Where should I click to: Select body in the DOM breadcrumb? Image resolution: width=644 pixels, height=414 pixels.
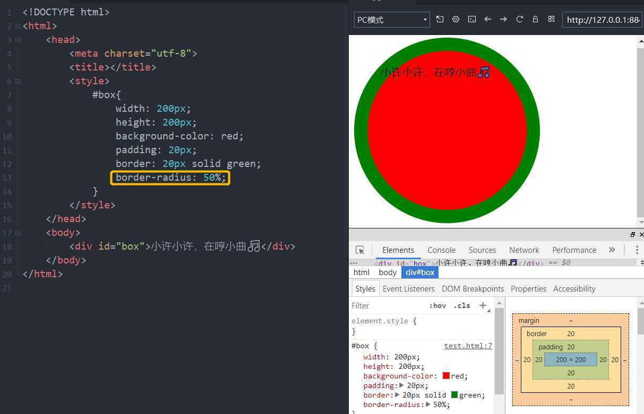(388, 272)
